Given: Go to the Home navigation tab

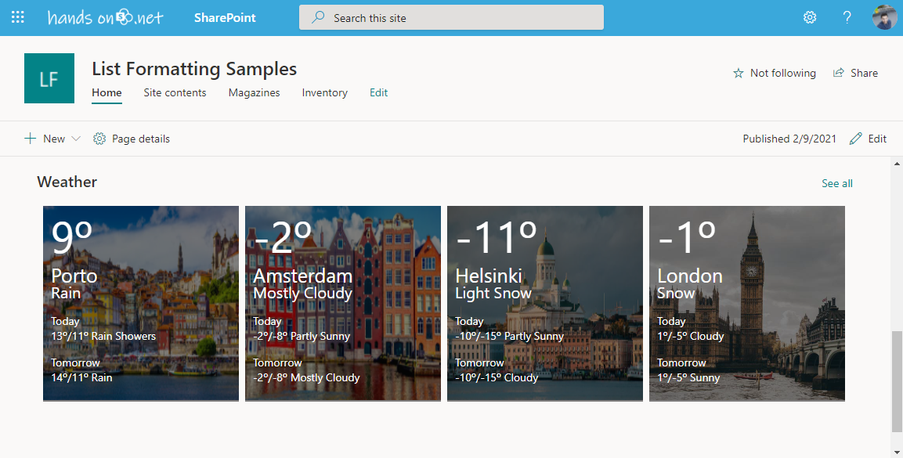Looking at the screenshot, I should 107,92.
